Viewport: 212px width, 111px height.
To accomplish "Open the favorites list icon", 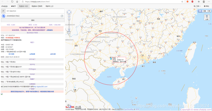I will point(198,2).
